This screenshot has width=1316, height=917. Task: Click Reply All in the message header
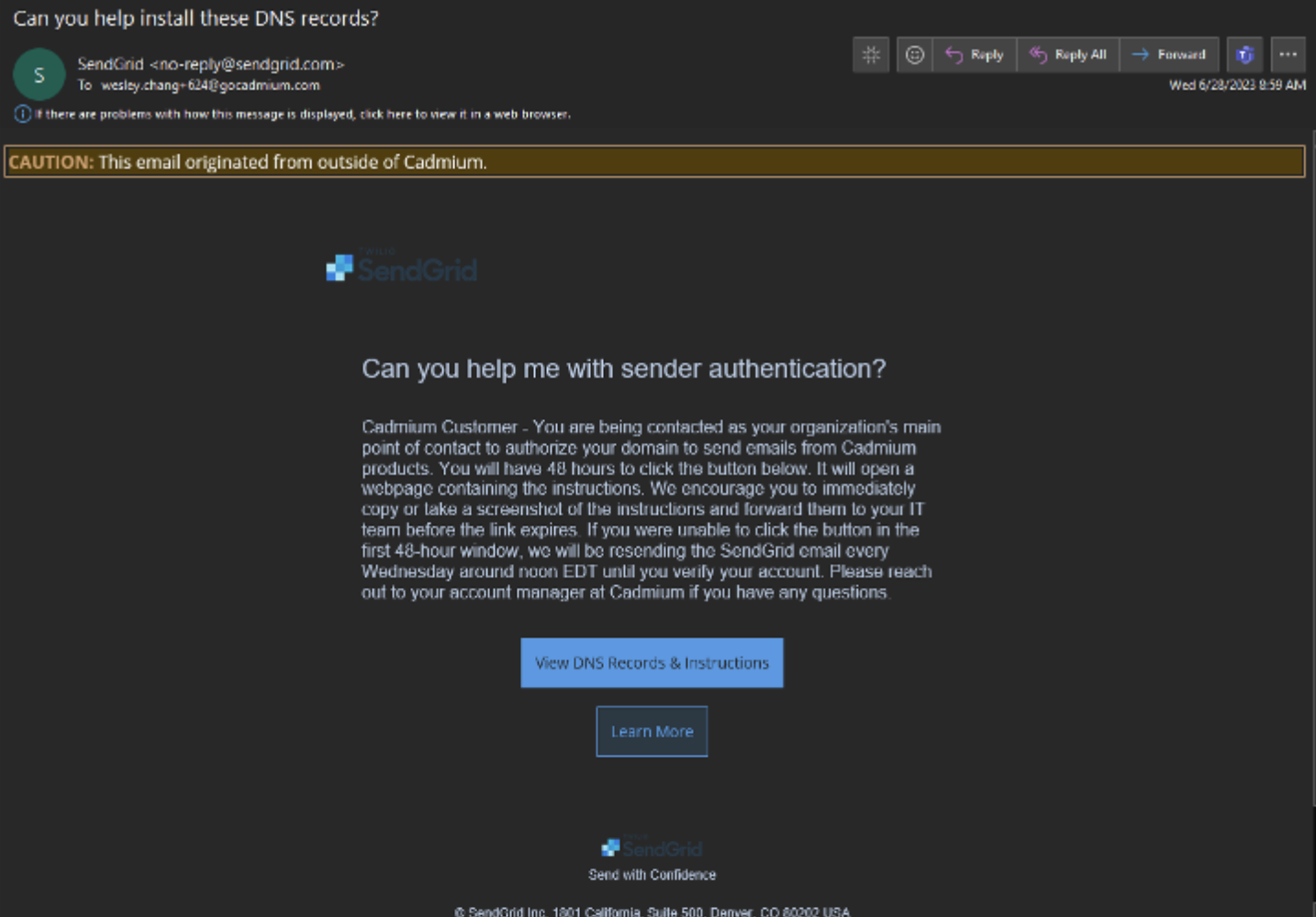click(x=1068, y=55)
